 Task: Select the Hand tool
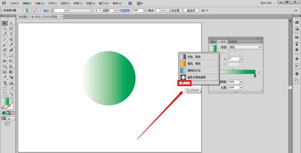click(5, 94)
